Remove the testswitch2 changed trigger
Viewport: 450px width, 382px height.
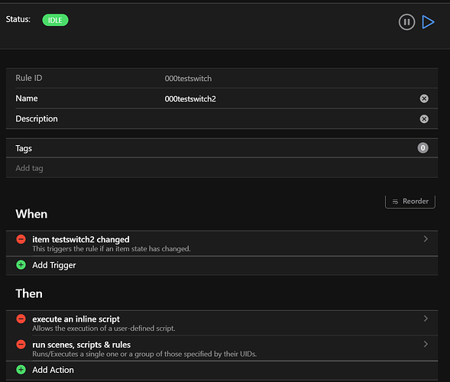coord(21,239)
